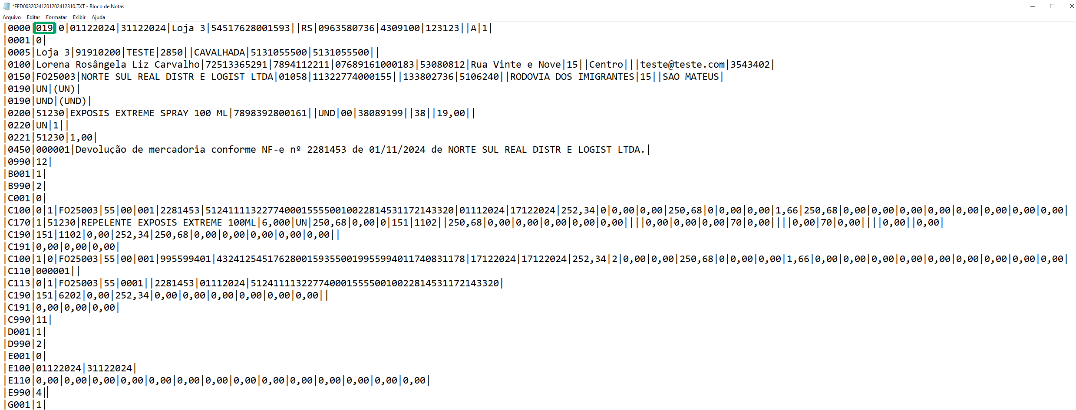The height and width of the screenshot is (410, 1076).
Task: Open the Exibir menu
Action: click(x=79, y=17)
